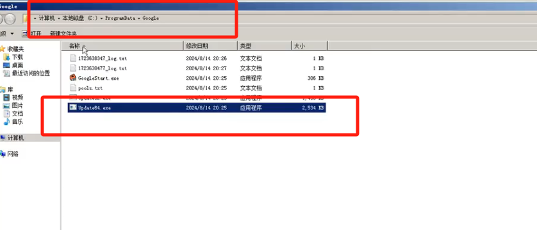This screenshot has height=230, width=537.
Task: Click the Update64.exe file icon
Action: click(72, 107)
